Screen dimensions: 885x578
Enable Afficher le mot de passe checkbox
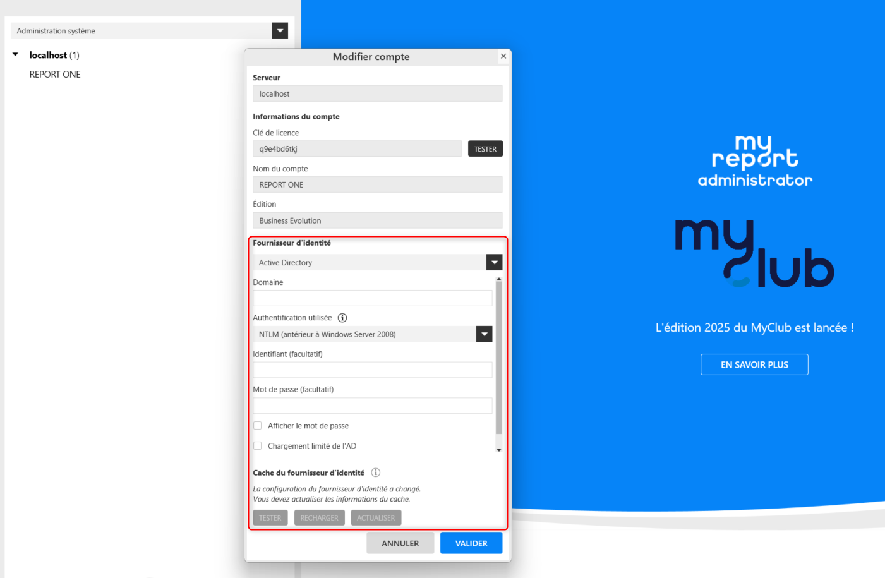tap(258, 426)
